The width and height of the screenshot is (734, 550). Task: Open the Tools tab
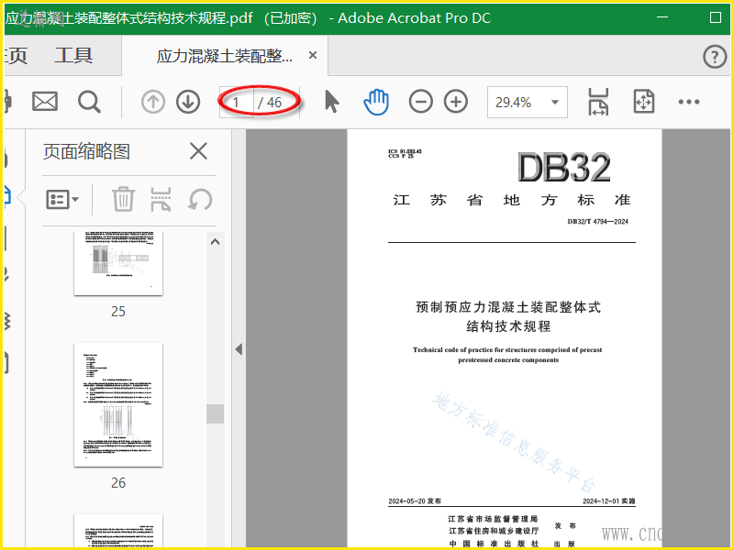(x=74, y=56)
